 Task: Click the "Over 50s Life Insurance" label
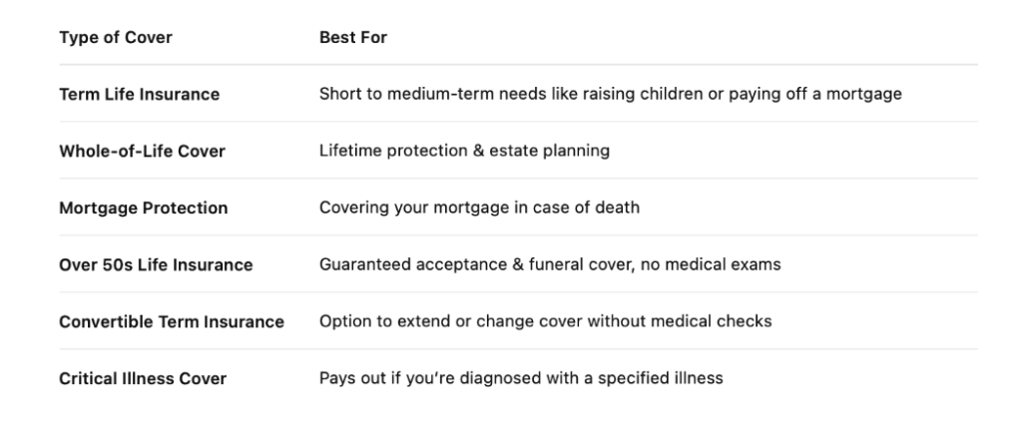click(156, 265)
